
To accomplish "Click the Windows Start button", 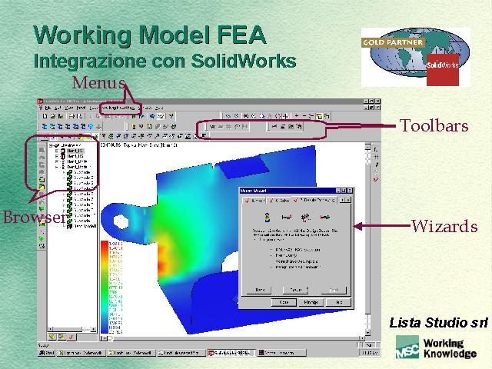I will [x=47, y=353].
